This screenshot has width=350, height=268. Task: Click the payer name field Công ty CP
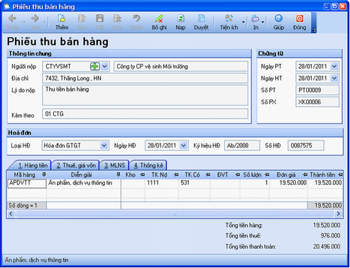coord(181,67)
